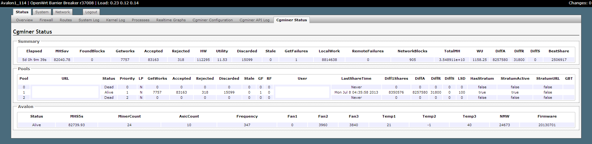Click the Temp1 value 21

[x=389, y=125]
